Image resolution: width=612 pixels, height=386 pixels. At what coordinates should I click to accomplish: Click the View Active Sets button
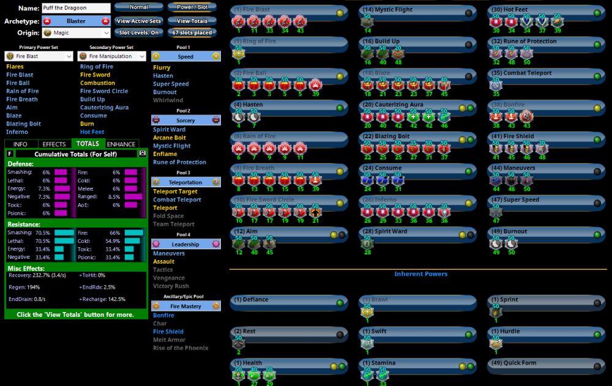[x=139, y=21]
